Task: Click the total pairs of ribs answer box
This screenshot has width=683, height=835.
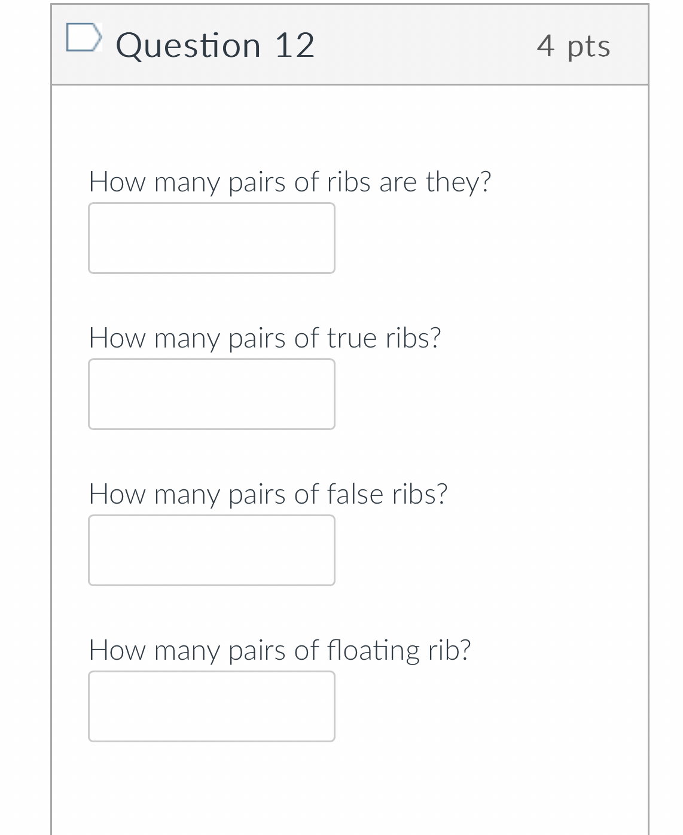Action: point(211,238)
